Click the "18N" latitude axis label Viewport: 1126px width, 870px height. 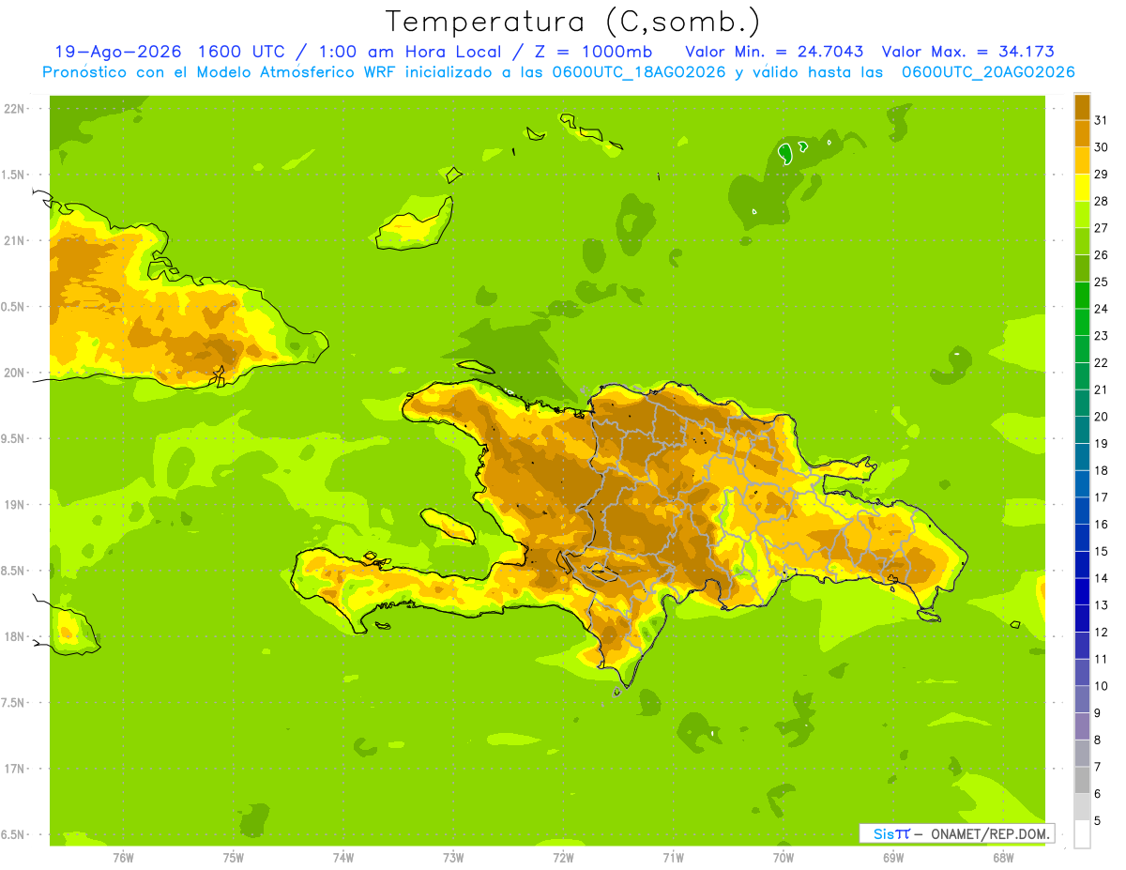click(x=16, y=636)
